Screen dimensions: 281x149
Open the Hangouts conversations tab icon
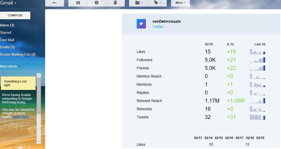point(20,147)
